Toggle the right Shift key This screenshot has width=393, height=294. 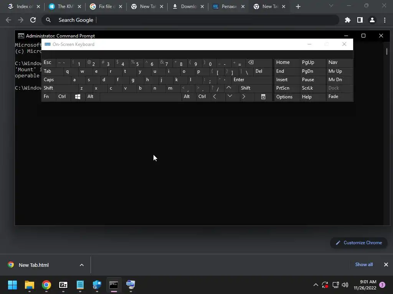coord(255,88)
